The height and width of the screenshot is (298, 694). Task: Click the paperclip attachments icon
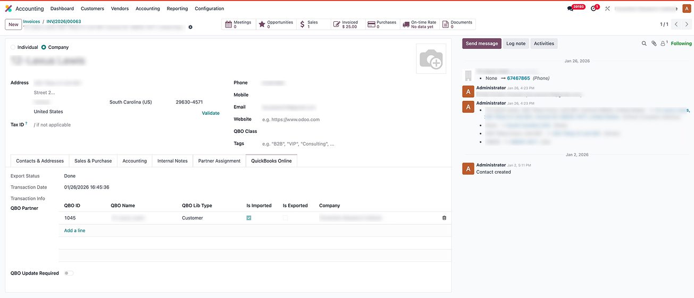[x=654, y=44]
